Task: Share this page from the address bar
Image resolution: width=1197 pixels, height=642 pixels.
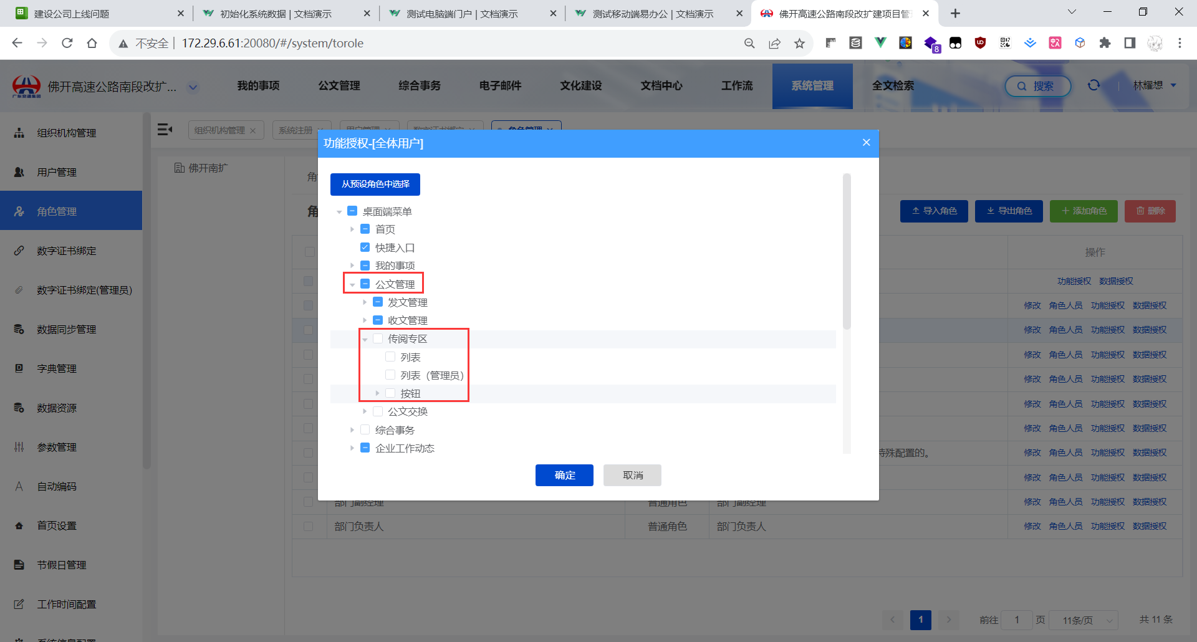Action: pos(774,43)
